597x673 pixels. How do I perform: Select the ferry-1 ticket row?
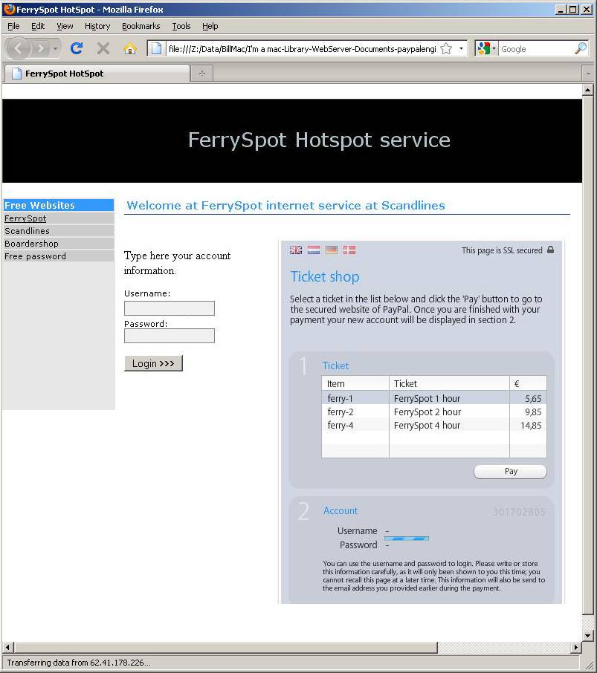pos(433,398)
